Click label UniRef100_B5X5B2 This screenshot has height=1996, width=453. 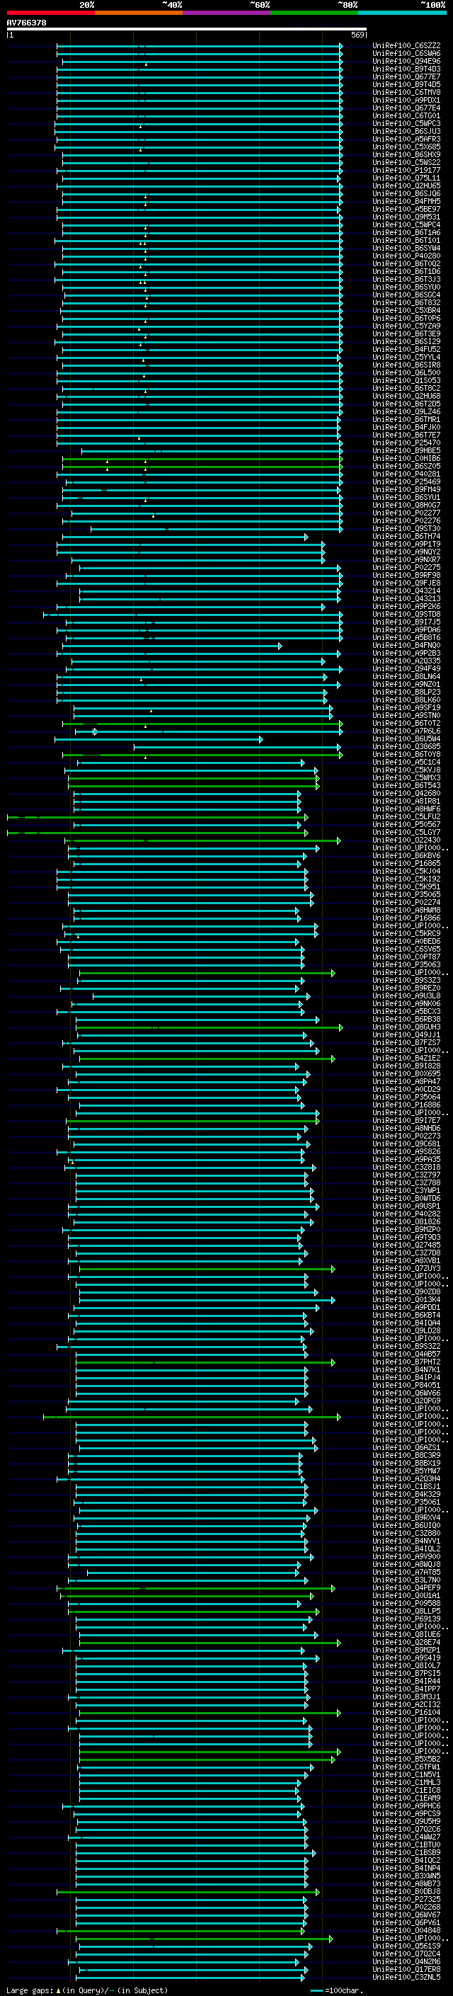coord(406,1759)
